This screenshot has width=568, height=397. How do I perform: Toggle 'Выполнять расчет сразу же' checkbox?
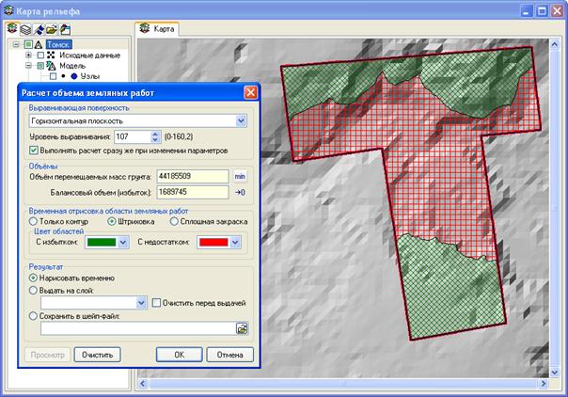point(34,150)
